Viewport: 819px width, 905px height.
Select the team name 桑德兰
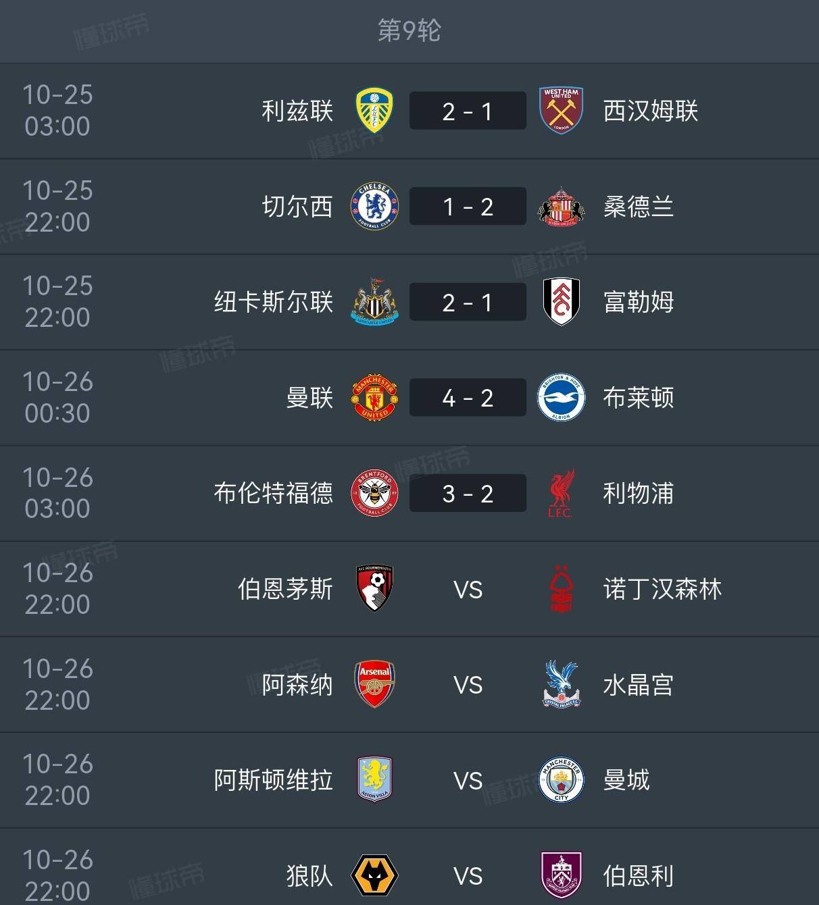click(x=638, y=206)
